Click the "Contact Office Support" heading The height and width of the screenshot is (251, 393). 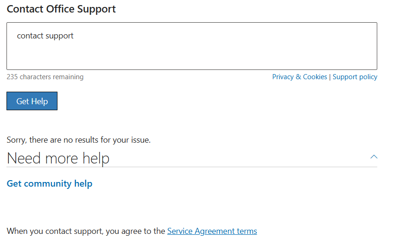coord(61,9)
